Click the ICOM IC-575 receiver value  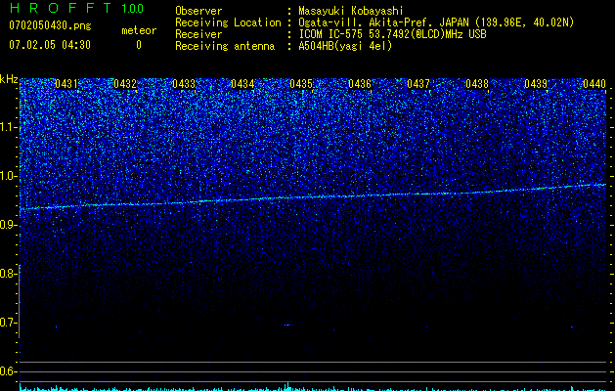point(392,34)
